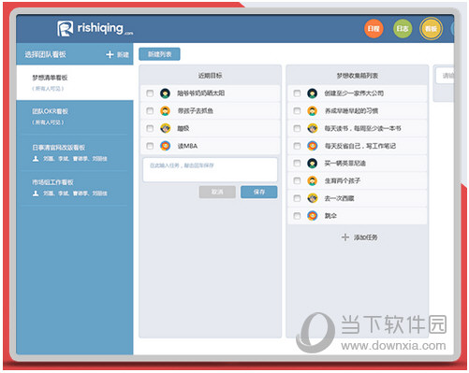The width and height of the screenshot is (469, 373).
Task: Check the 陪爷爷奶奶晒太阳 task checkbox
Action: coord(150,93)
